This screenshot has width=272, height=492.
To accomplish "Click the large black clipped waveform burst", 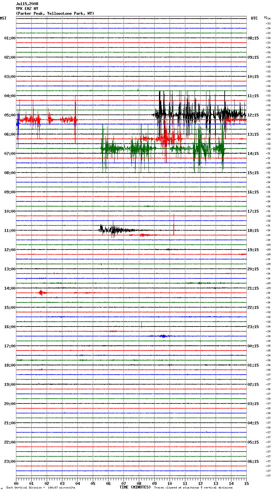I will tap(199, 115).
